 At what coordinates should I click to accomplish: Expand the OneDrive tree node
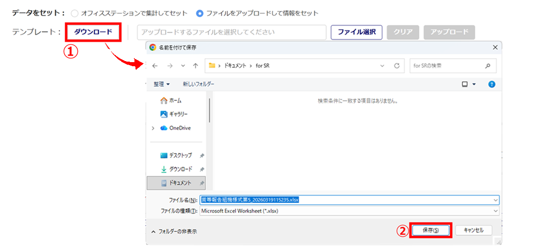tap(153, 128)
